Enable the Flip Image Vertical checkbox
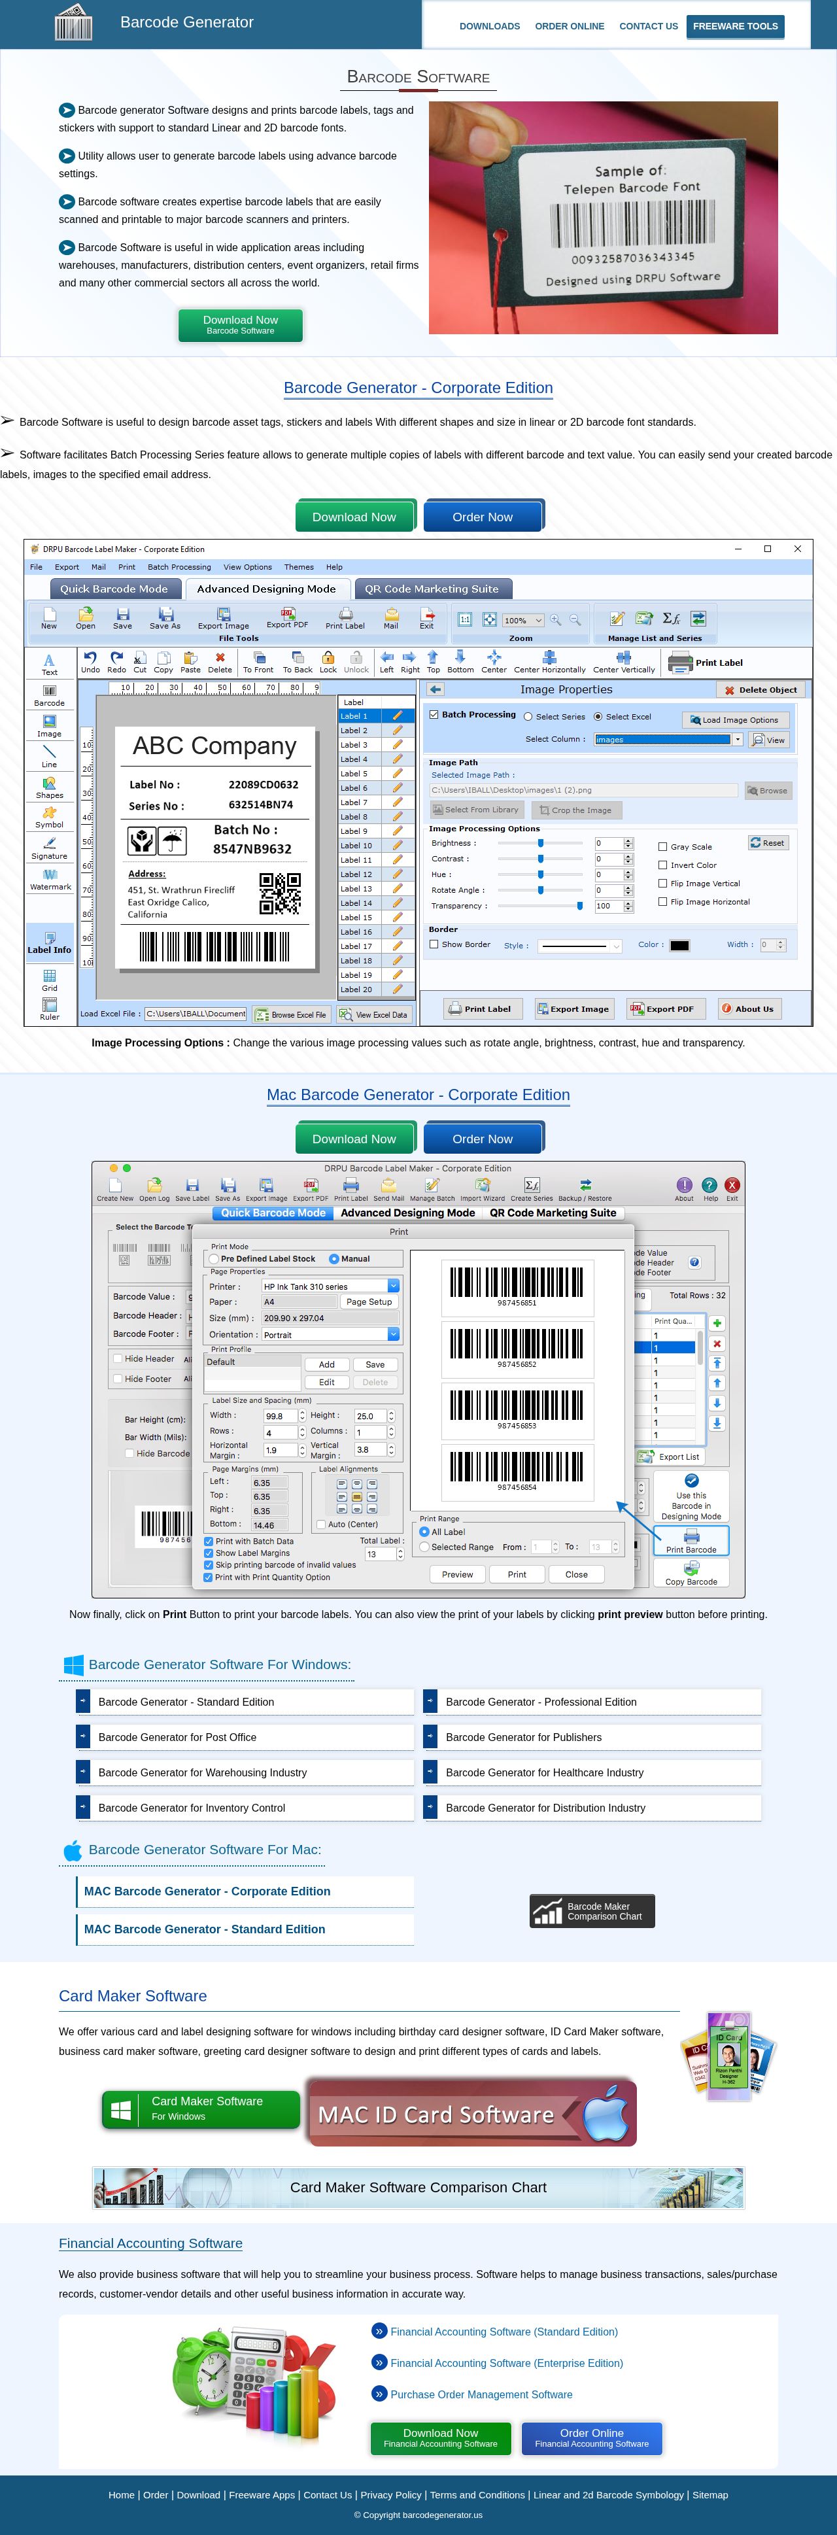837x2535 pixels. [663, 884]
